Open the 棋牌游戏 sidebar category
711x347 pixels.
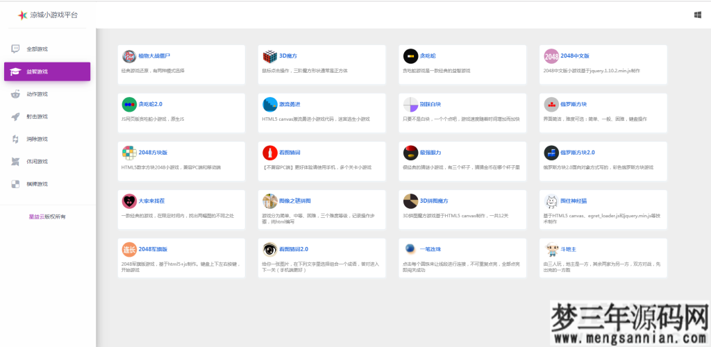(37, 184)
